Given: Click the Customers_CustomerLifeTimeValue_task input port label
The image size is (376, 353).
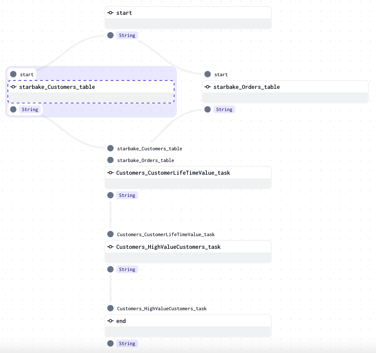Looking at the screenshot, I should tap(166, 235).
